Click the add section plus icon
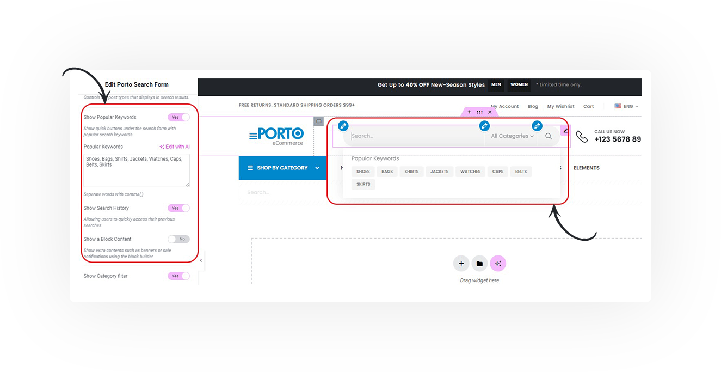Image resolution: width=721 pixels, height=372 pixels. tap(461, 264)
